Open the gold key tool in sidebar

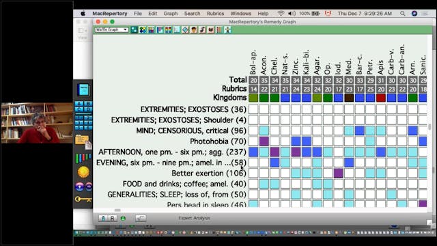click(x=83, y=199)
